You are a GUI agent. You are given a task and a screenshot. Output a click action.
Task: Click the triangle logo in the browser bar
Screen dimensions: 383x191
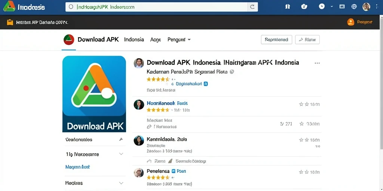click(9, 6)
